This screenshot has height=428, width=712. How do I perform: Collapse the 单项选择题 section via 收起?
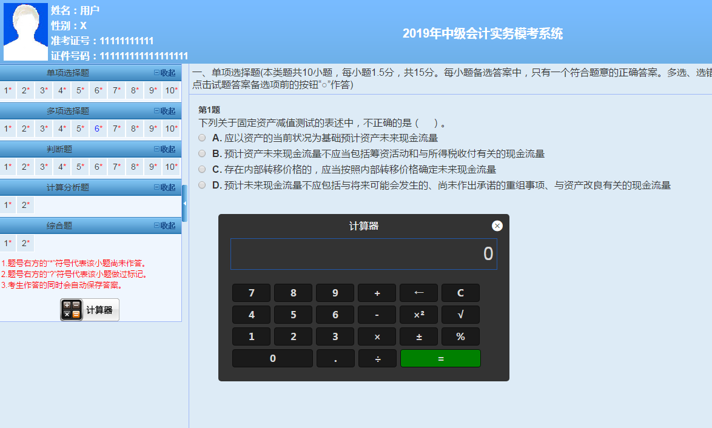[164, 73]
